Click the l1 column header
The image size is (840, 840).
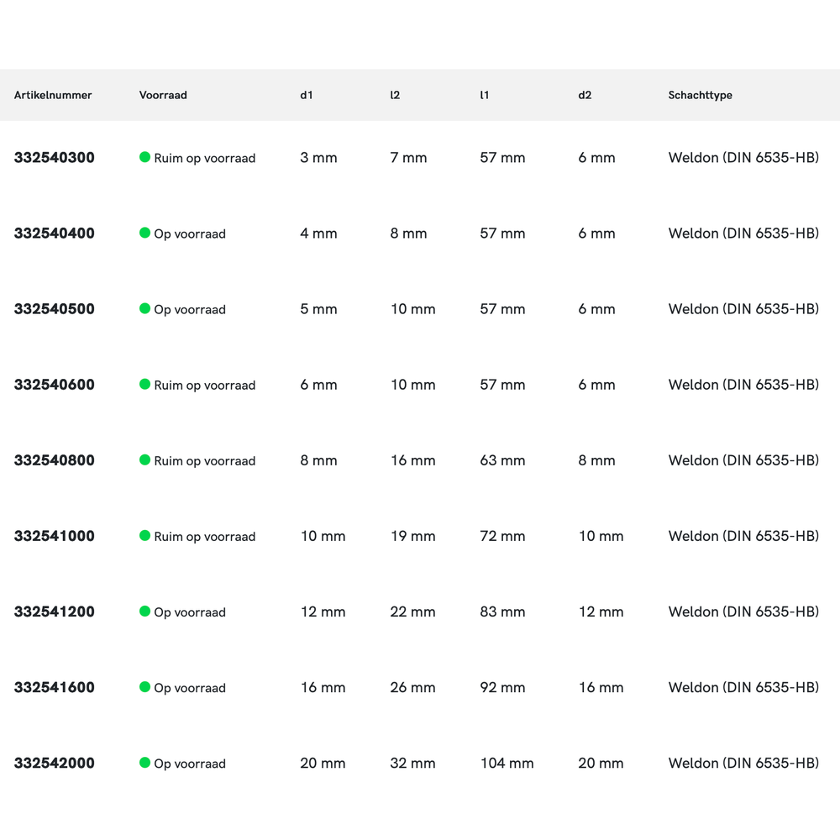click(x=485, y=95)
